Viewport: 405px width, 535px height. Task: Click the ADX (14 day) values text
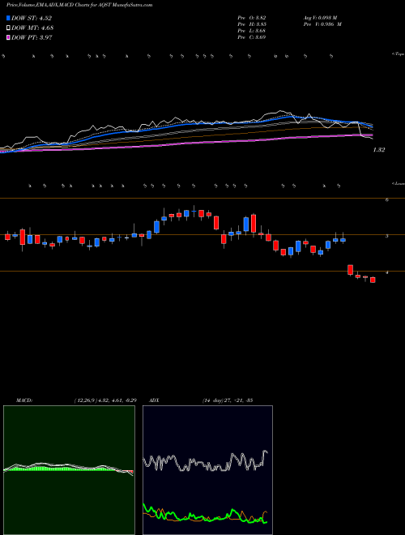(x=227, y=400)
